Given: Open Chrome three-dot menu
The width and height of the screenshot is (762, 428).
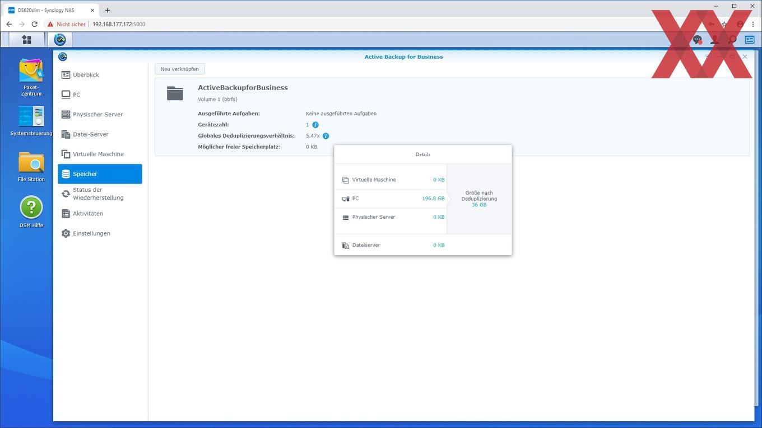Looking at the screenshot, I should [x=753, y=24].
